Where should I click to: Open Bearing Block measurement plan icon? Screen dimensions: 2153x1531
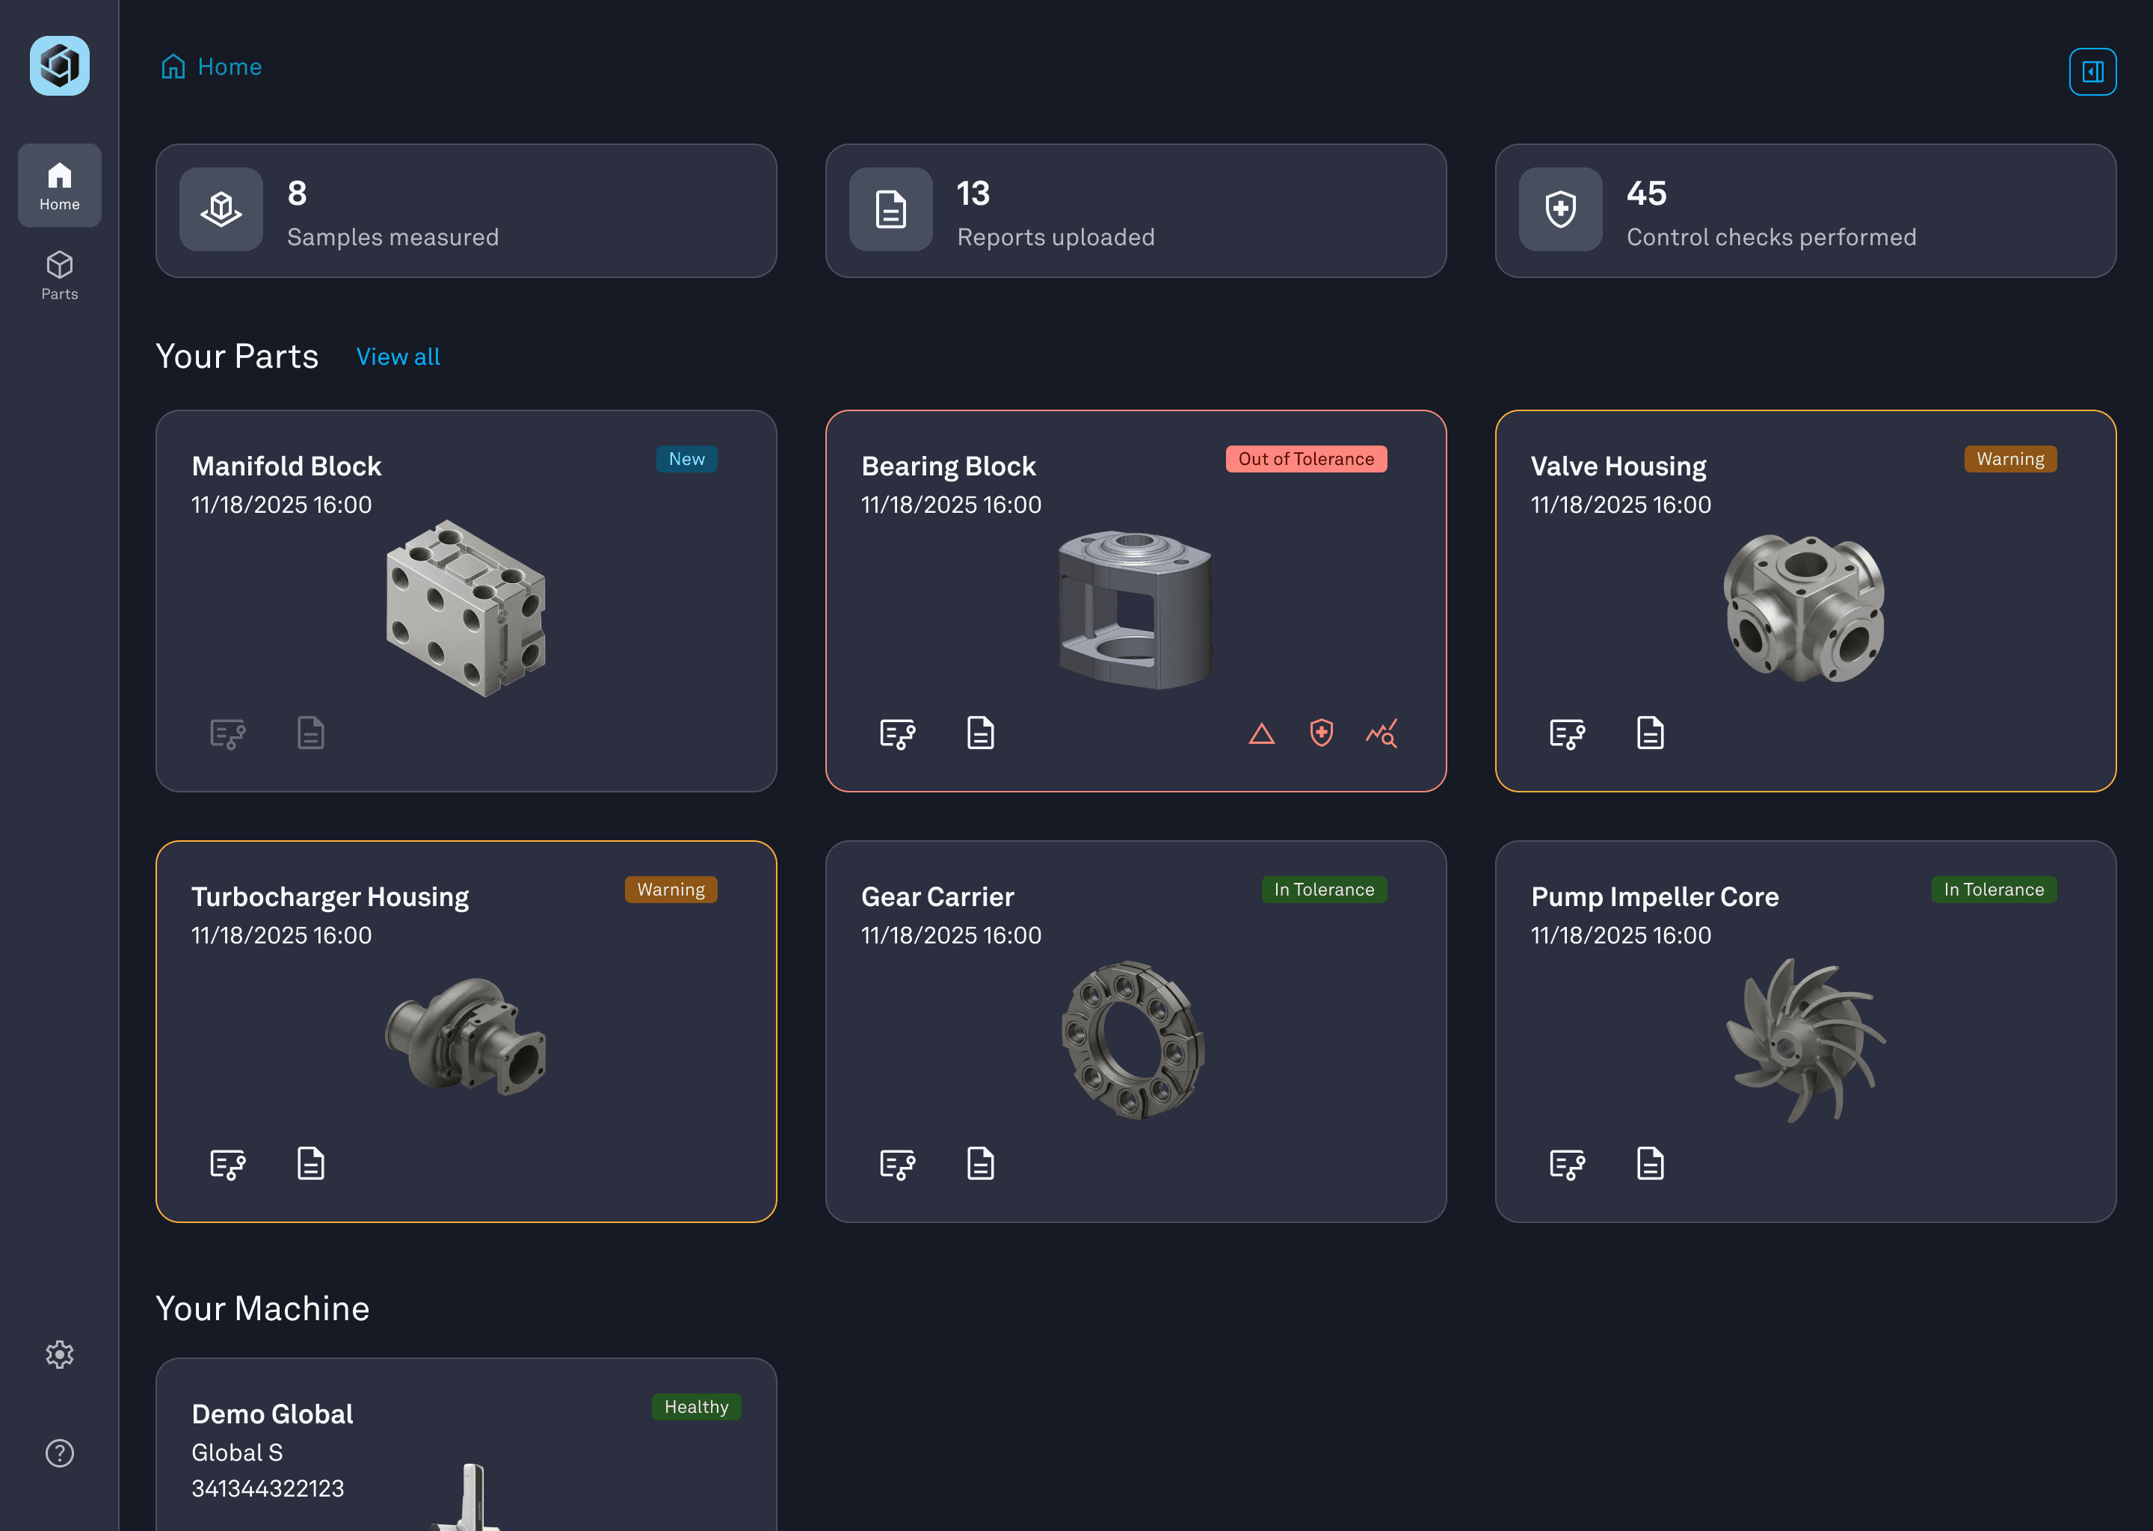click(x=896, y=733)
